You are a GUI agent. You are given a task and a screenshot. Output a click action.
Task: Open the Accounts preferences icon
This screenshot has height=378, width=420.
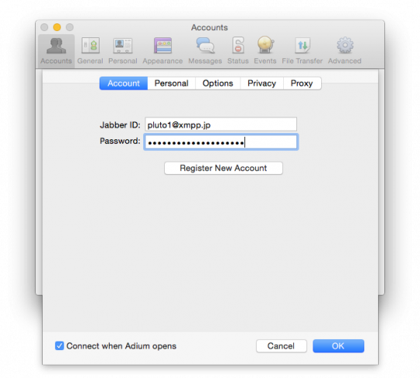click(56, 46)
